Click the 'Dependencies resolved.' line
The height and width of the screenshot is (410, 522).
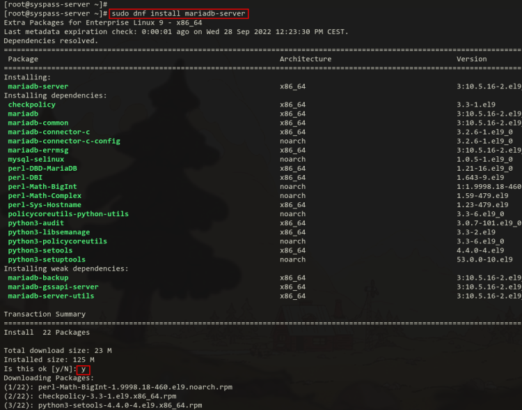click(x=51, y=40)
